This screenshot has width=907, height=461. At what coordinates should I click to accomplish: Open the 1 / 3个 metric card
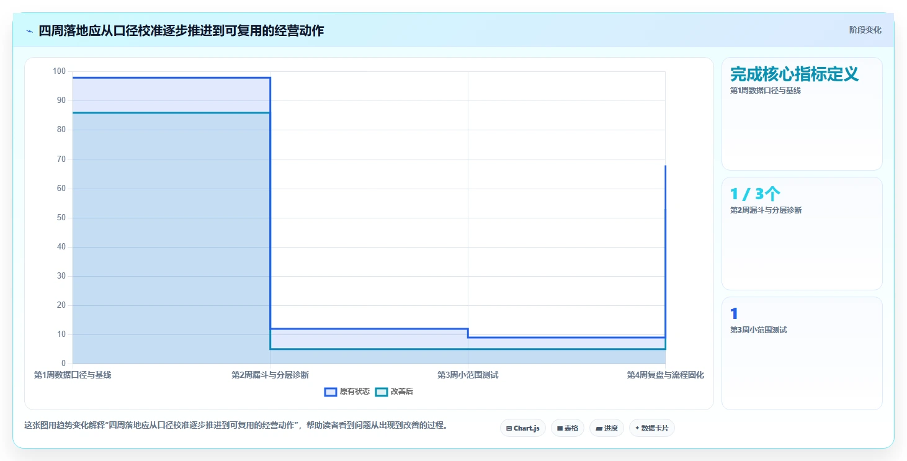(x=802, y=233)
